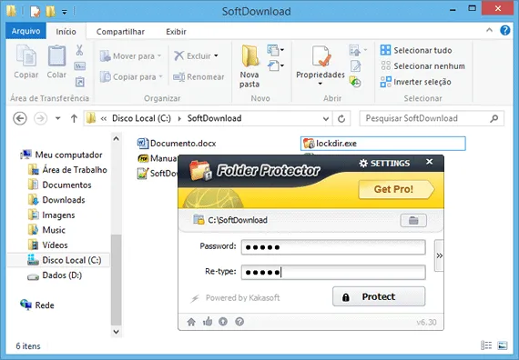Open the Explorer help icon in ribbon corner

click(x=504, y=30)
